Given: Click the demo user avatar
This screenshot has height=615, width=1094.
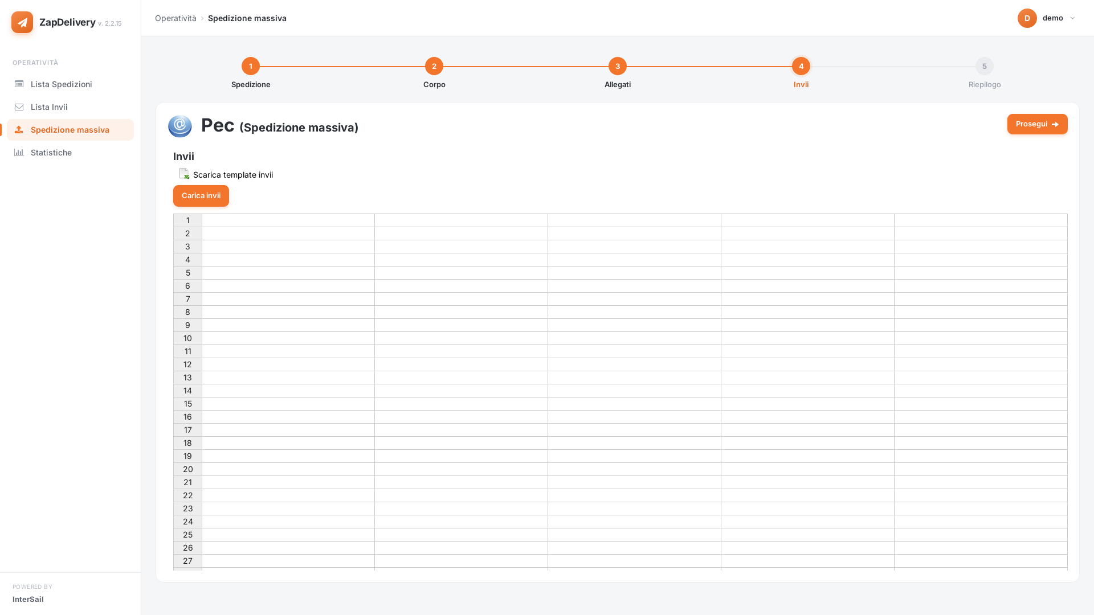Looking at the screenshot, I should pos(1027,18).
